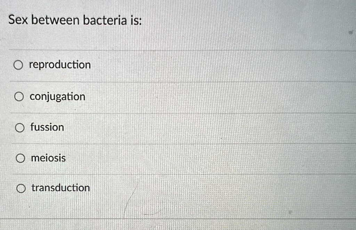Click the 'meiosis' answer label text
The height and width of the screenshot is (230, 356).
click(48, 158)
